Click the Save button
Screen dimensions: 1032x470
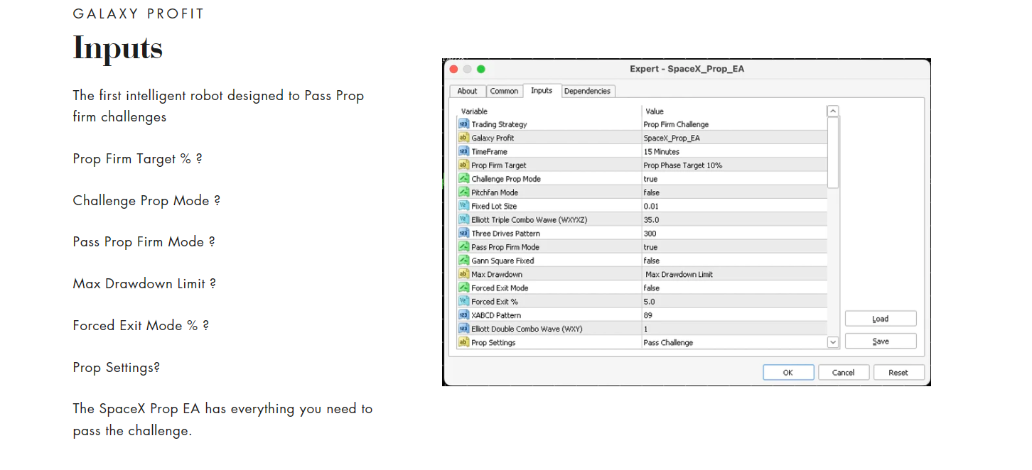(x=881, y=341)
